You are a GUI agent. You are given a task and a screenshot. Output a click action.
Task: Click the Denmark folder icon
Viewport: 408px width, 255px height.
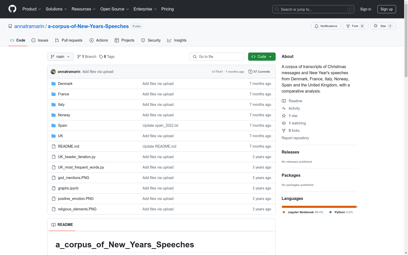pos(54,84)
